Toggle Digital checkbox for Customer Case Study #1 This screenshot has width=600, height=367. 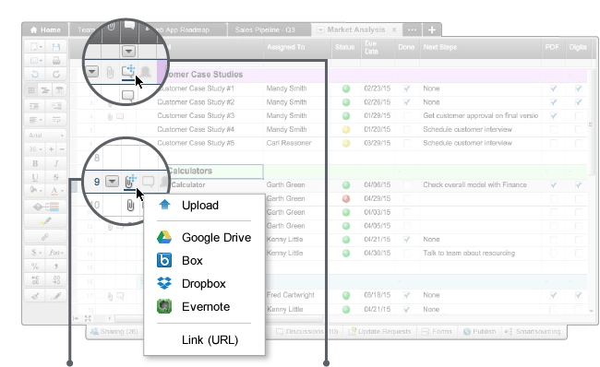click(578, 89)
